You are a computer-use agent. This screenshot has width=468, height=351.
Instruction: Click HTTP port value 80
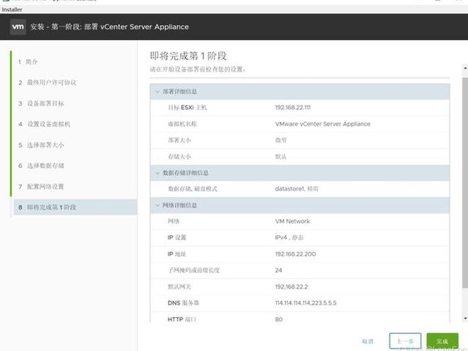pos(279,319)
